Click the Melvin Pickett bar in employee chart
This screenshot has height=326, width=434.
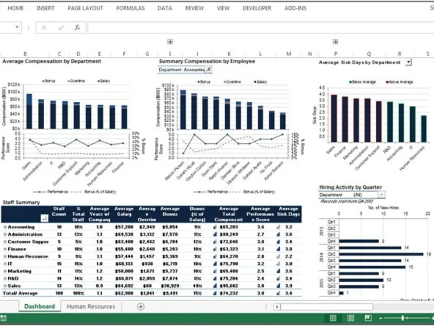click(183, 110)
